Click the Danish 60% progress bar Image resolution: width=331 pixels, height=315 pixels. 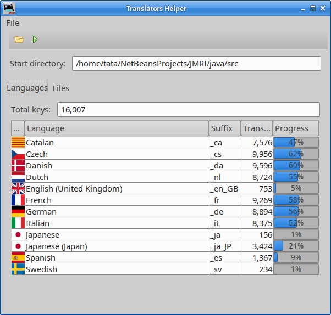pyautogui.click(x=296, y=166)
